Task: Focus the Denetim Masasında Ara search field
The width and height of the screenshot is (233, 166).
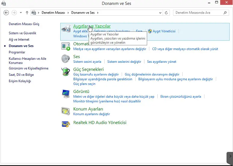Action: [x=201, y=13]
